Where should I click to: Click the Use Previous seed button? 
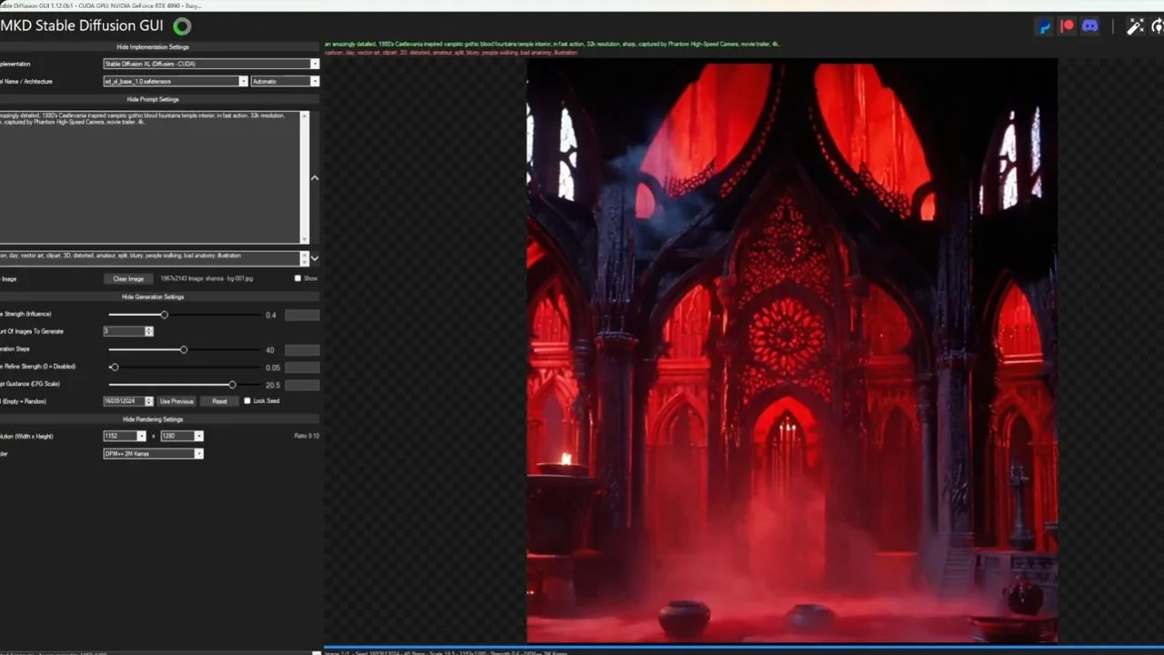tap(176, 401)
